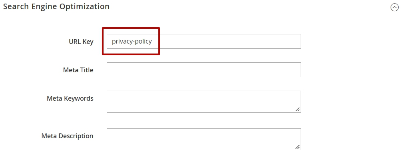Click the URL Key label
Screen dimensions: 401x153
[81, 42]
